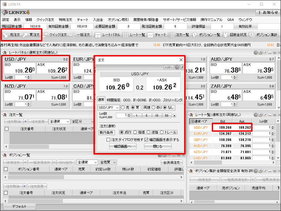The image size is (281, 211).
Task: Click the 閉じる button
Action: (x=158, y=146)
